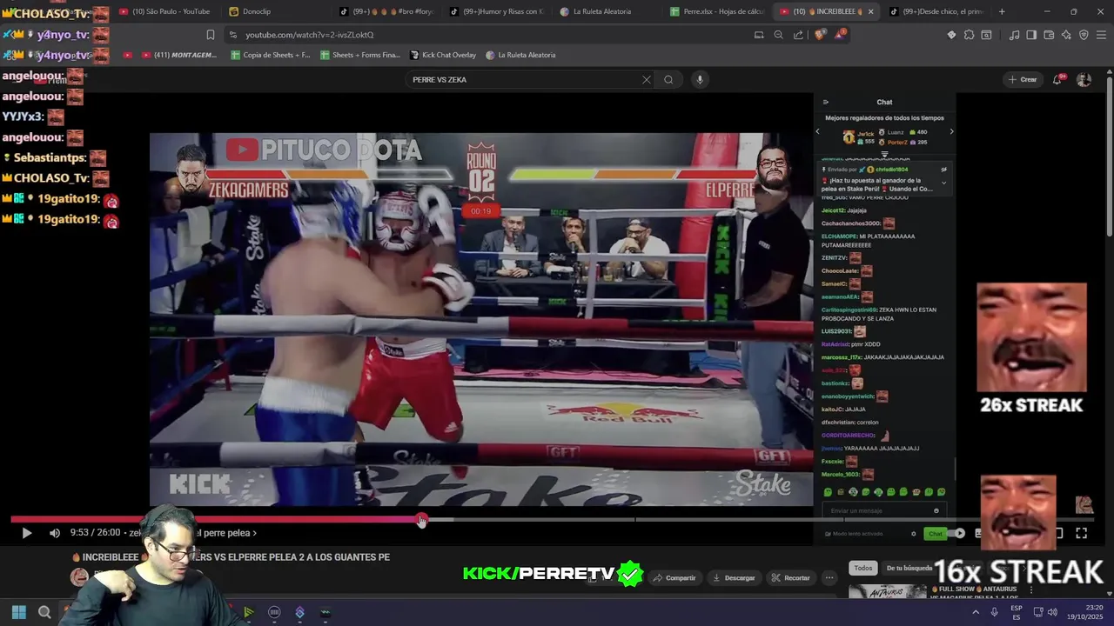Open the Brave Wallet icon
1114x626 pixels.
point(1049,35)
